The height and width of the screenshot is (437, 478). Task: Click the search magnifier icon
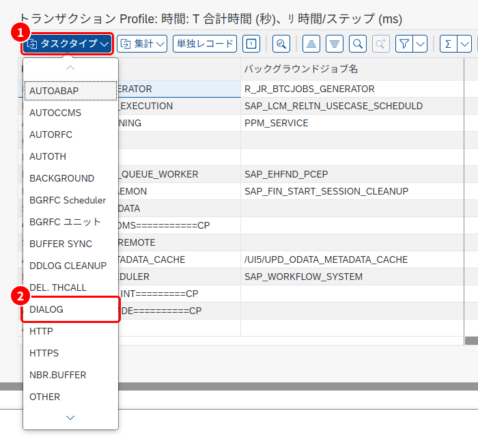(x=358, y=44)
